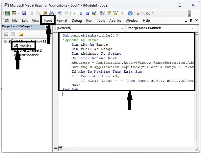Viewport: 201px width, 154px height.
Task: Open the Window menu
Action: [132, 21]
